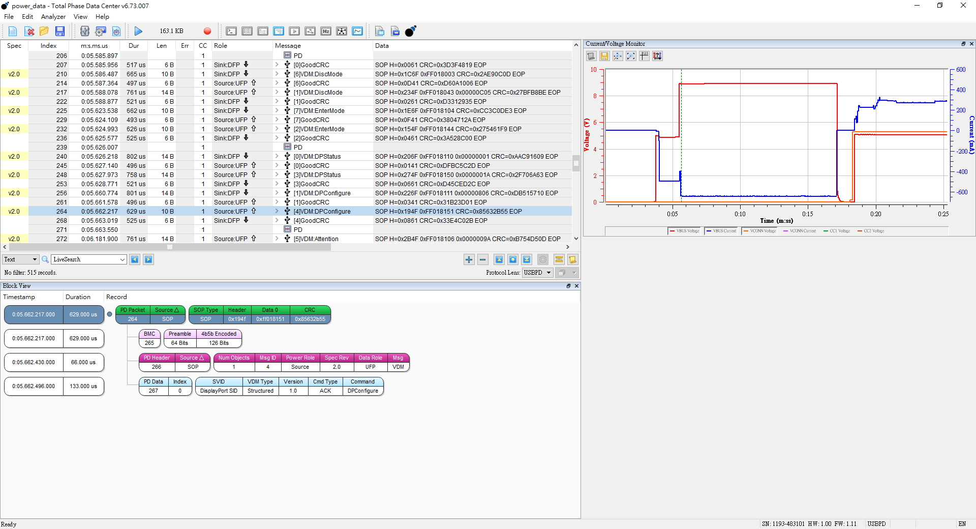This screenshot has height=529, width=976.
Task: Open the View menu
Action: click(80, 17)
